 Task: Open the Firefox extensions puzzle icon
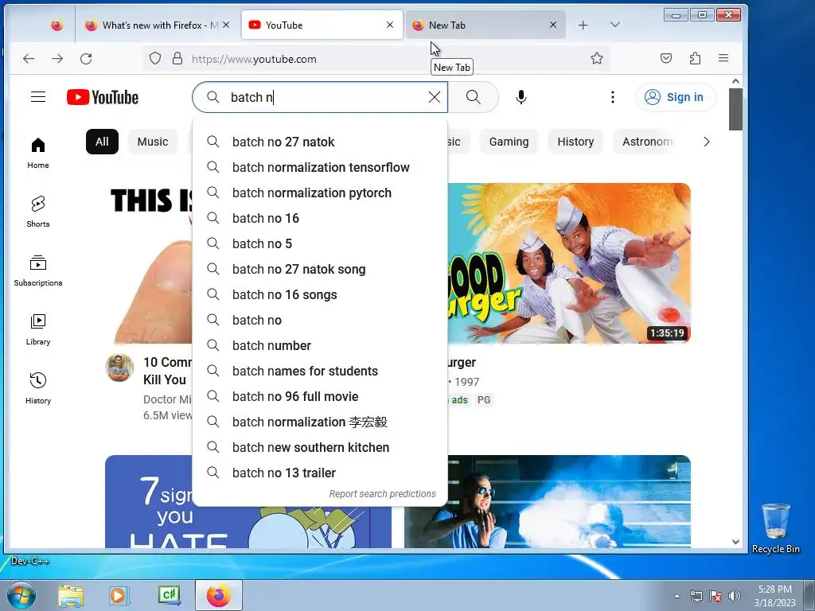pyautogui.click(x=695, y=58)
